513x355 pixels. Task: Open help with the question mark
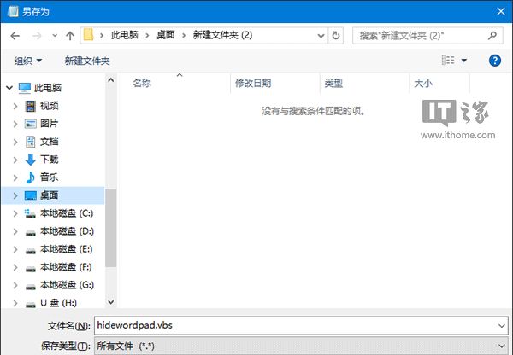coord(495,61)
